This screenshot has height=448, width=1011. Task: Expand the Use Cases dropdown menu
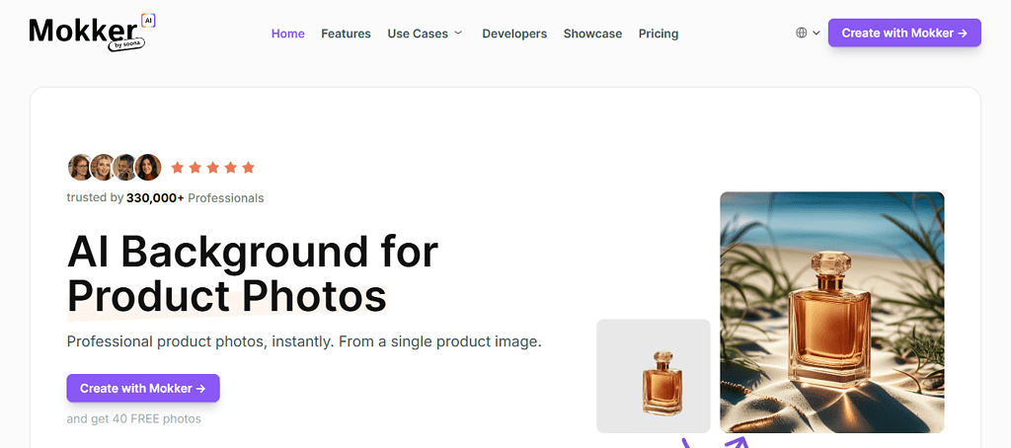tap(425, 34)
